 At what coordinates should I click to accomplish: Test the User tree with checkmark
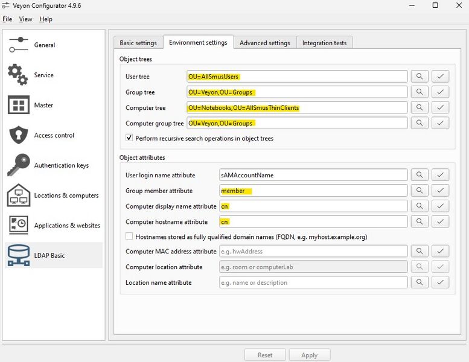pos(440,77)
